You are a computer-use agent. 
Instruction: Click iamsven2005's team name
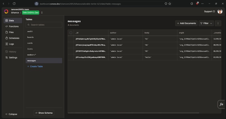(20, 9)
